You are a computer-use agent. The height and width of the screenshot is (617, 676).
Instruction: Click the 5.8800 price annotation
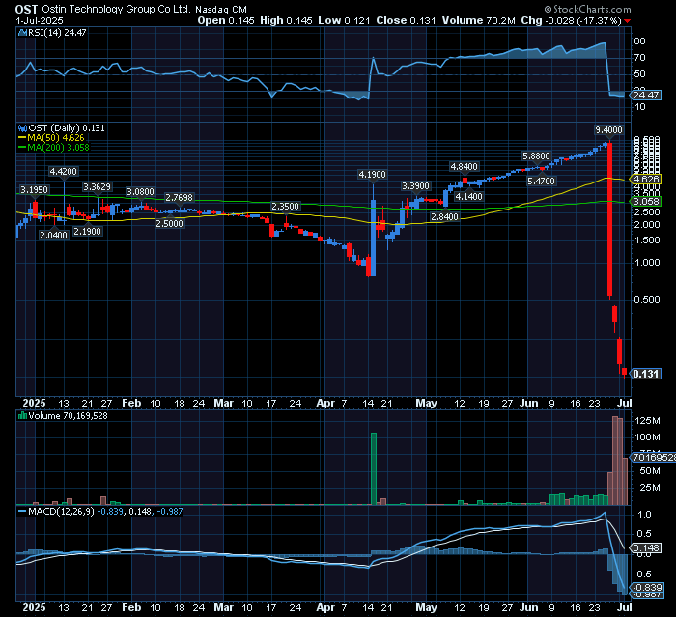coord(536,155)
